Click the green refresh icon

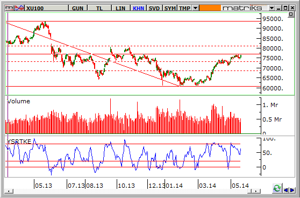277,188
